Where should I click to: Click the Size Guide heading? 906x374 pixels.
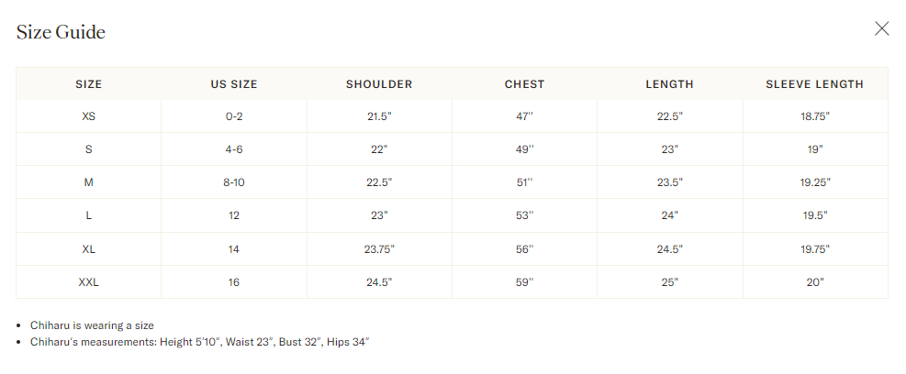tap(61, 33)
